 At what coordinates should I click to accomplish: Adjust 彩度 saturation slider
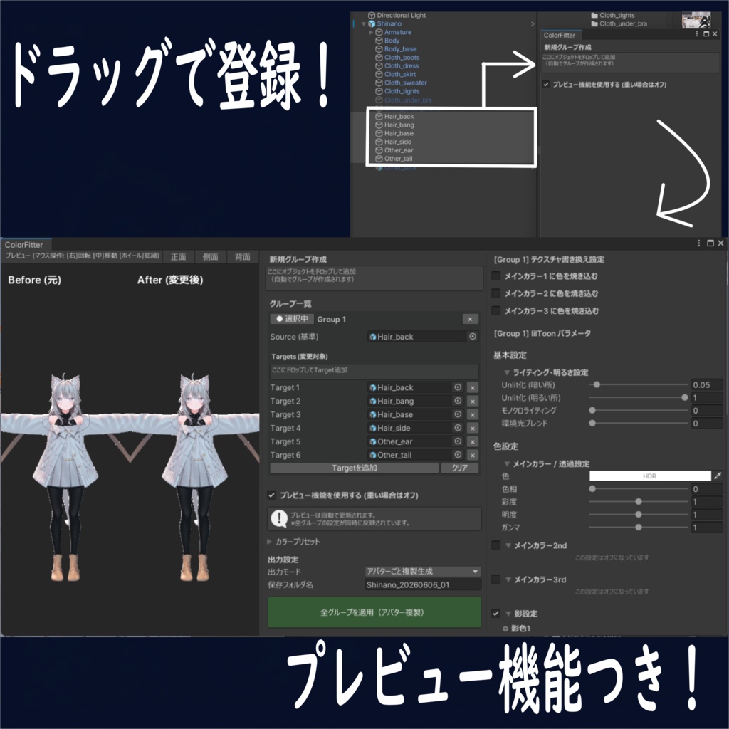pos(638,502)
